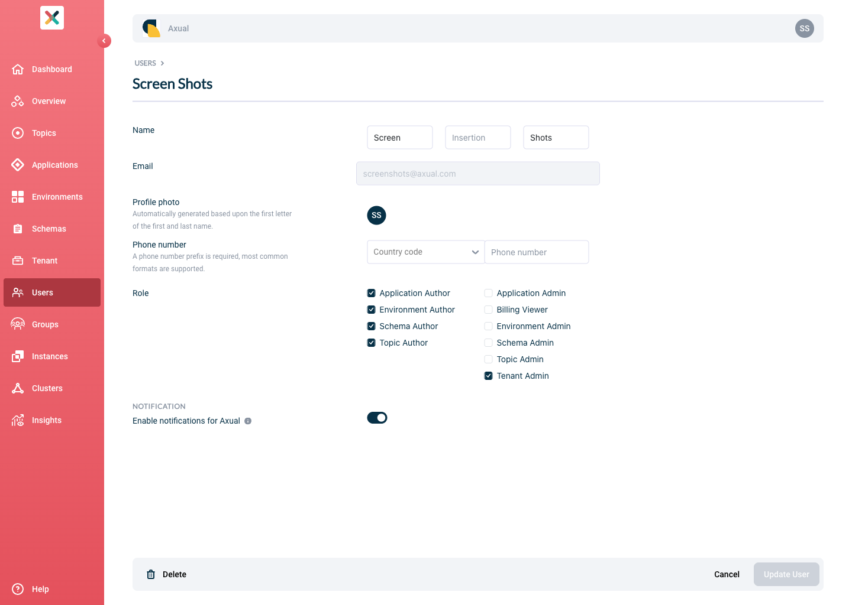Click the Phone number input field
This screenshot has width=852, height=605.
(x=537, y=252)
